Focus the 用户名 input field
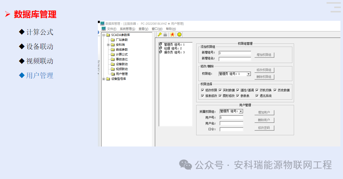Image resolution: width=343 pixels, height=179 pixels. coord(232,123)
